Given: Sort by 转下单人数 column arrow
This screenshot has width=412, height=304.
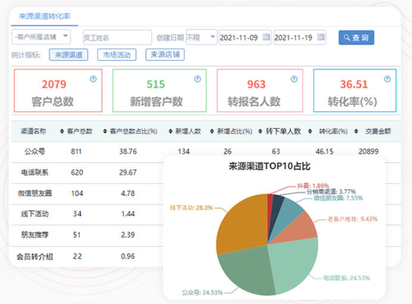Looking at the screenshot, I should coord(260,131).
